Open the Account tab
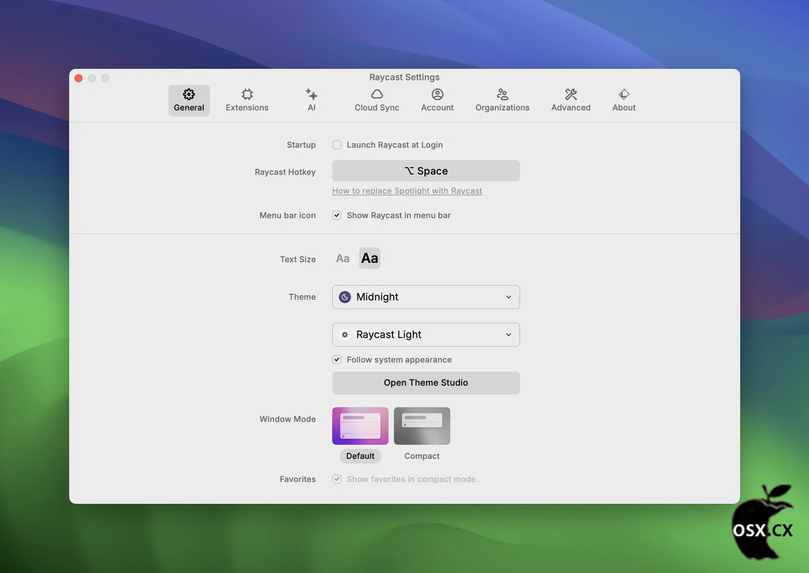This screenshot has width=809, height=573. [437, 100]
